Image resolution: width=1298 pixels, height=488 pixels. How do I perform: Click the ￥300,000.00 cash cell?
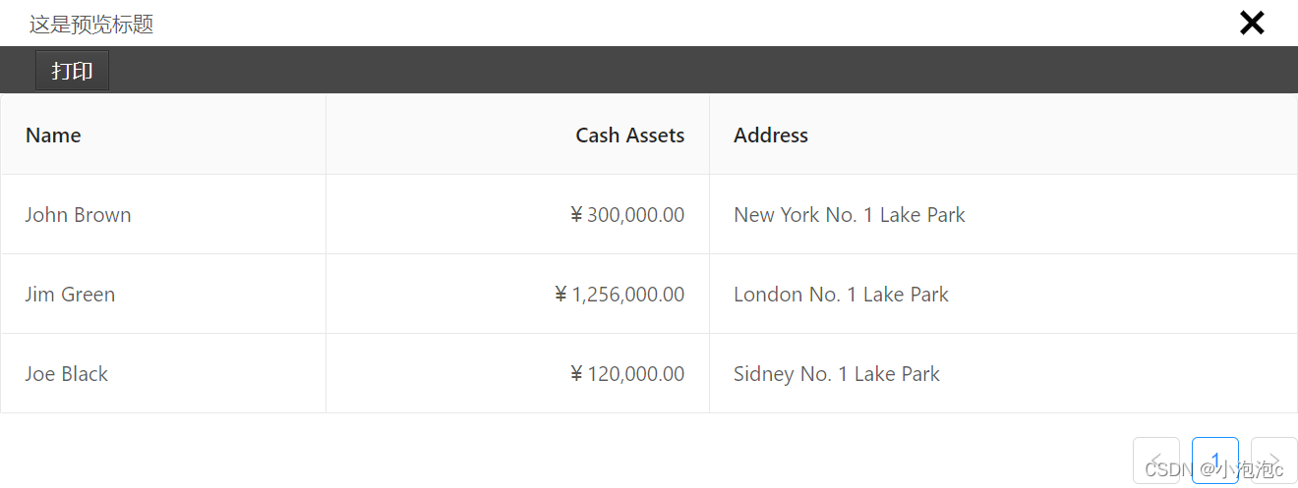point(517,215)
